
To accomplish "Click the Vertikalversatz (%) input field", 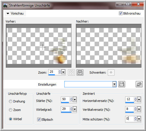I will pyautogui.click(x=130, y=109).
